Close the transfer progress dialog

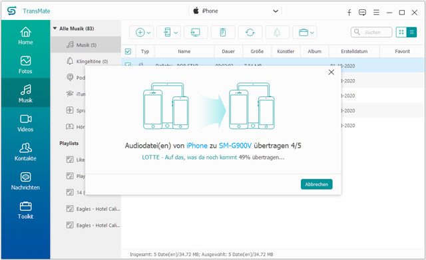[331, 72]
